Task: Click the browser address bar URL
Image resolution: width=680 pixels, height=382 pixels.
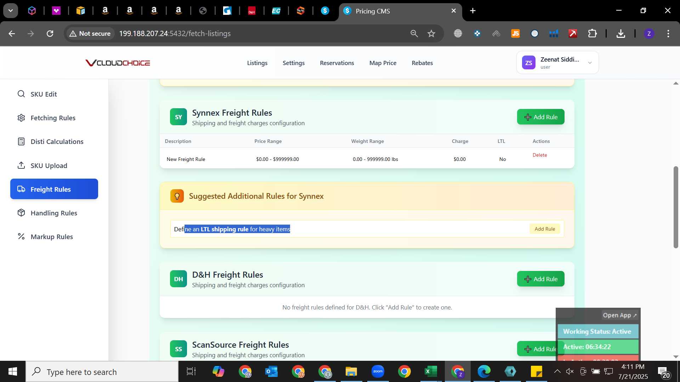Action: [x=175, y=34]
